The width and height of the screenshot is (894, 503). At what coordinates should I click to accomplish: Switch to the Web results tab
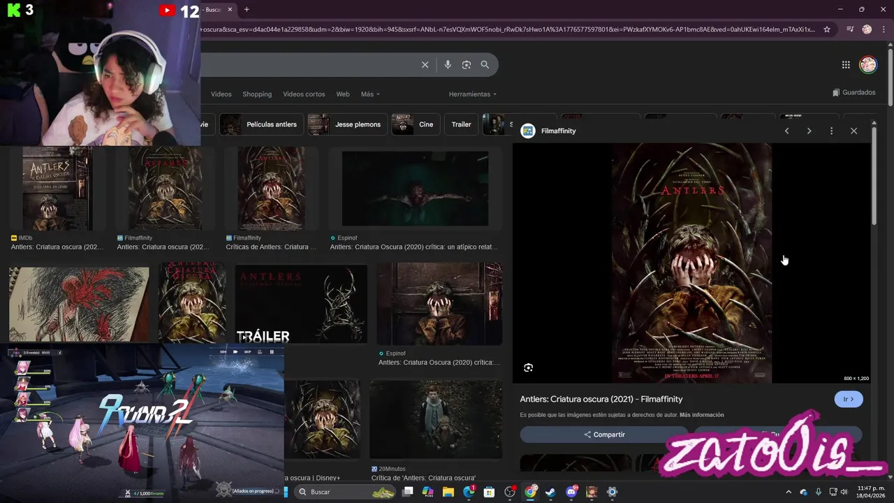pos(343,94)
